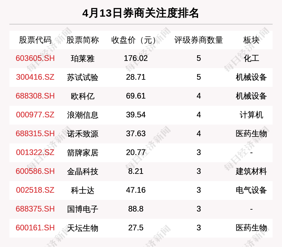Click stock code 300416.SZ
Image resolution: width=282 pixels, height=247 pixels.
[x=35, y=77]
